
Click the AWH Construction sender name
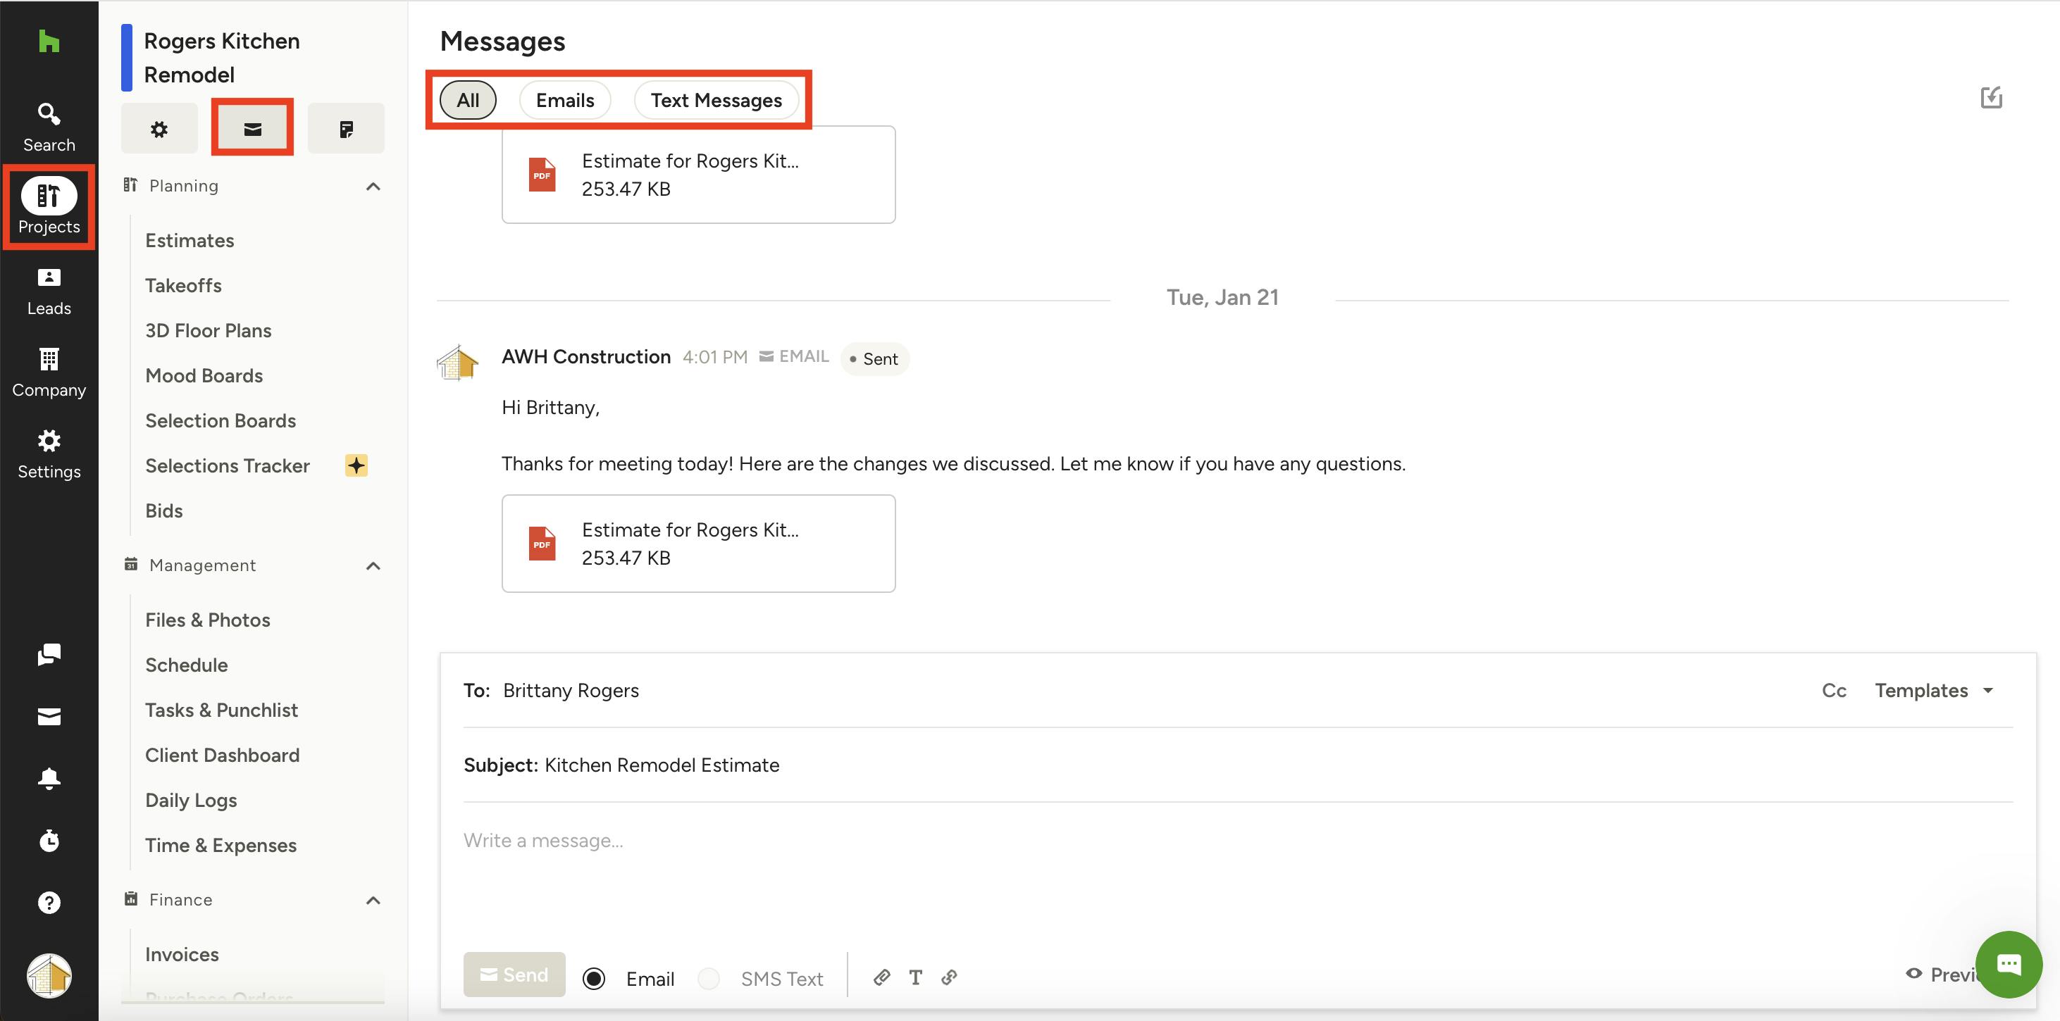pyautogui.click(x=586, y=356)
